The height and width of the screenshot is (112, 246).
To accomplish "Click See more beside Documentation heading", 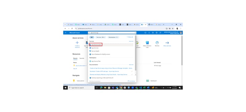I will point(131,65).
